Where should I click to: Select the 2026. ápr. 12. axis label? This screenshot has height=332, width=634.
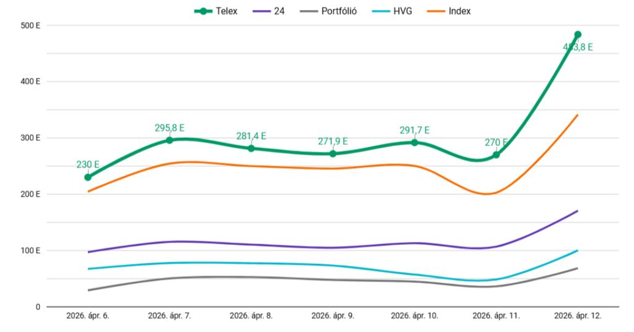coord(578,315)
